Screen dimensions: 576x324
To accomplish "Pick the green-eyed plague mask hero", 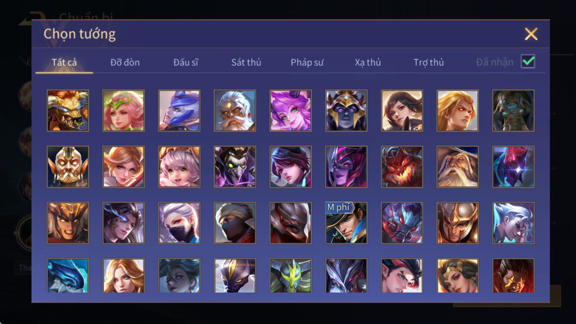I will click(235, 167).
